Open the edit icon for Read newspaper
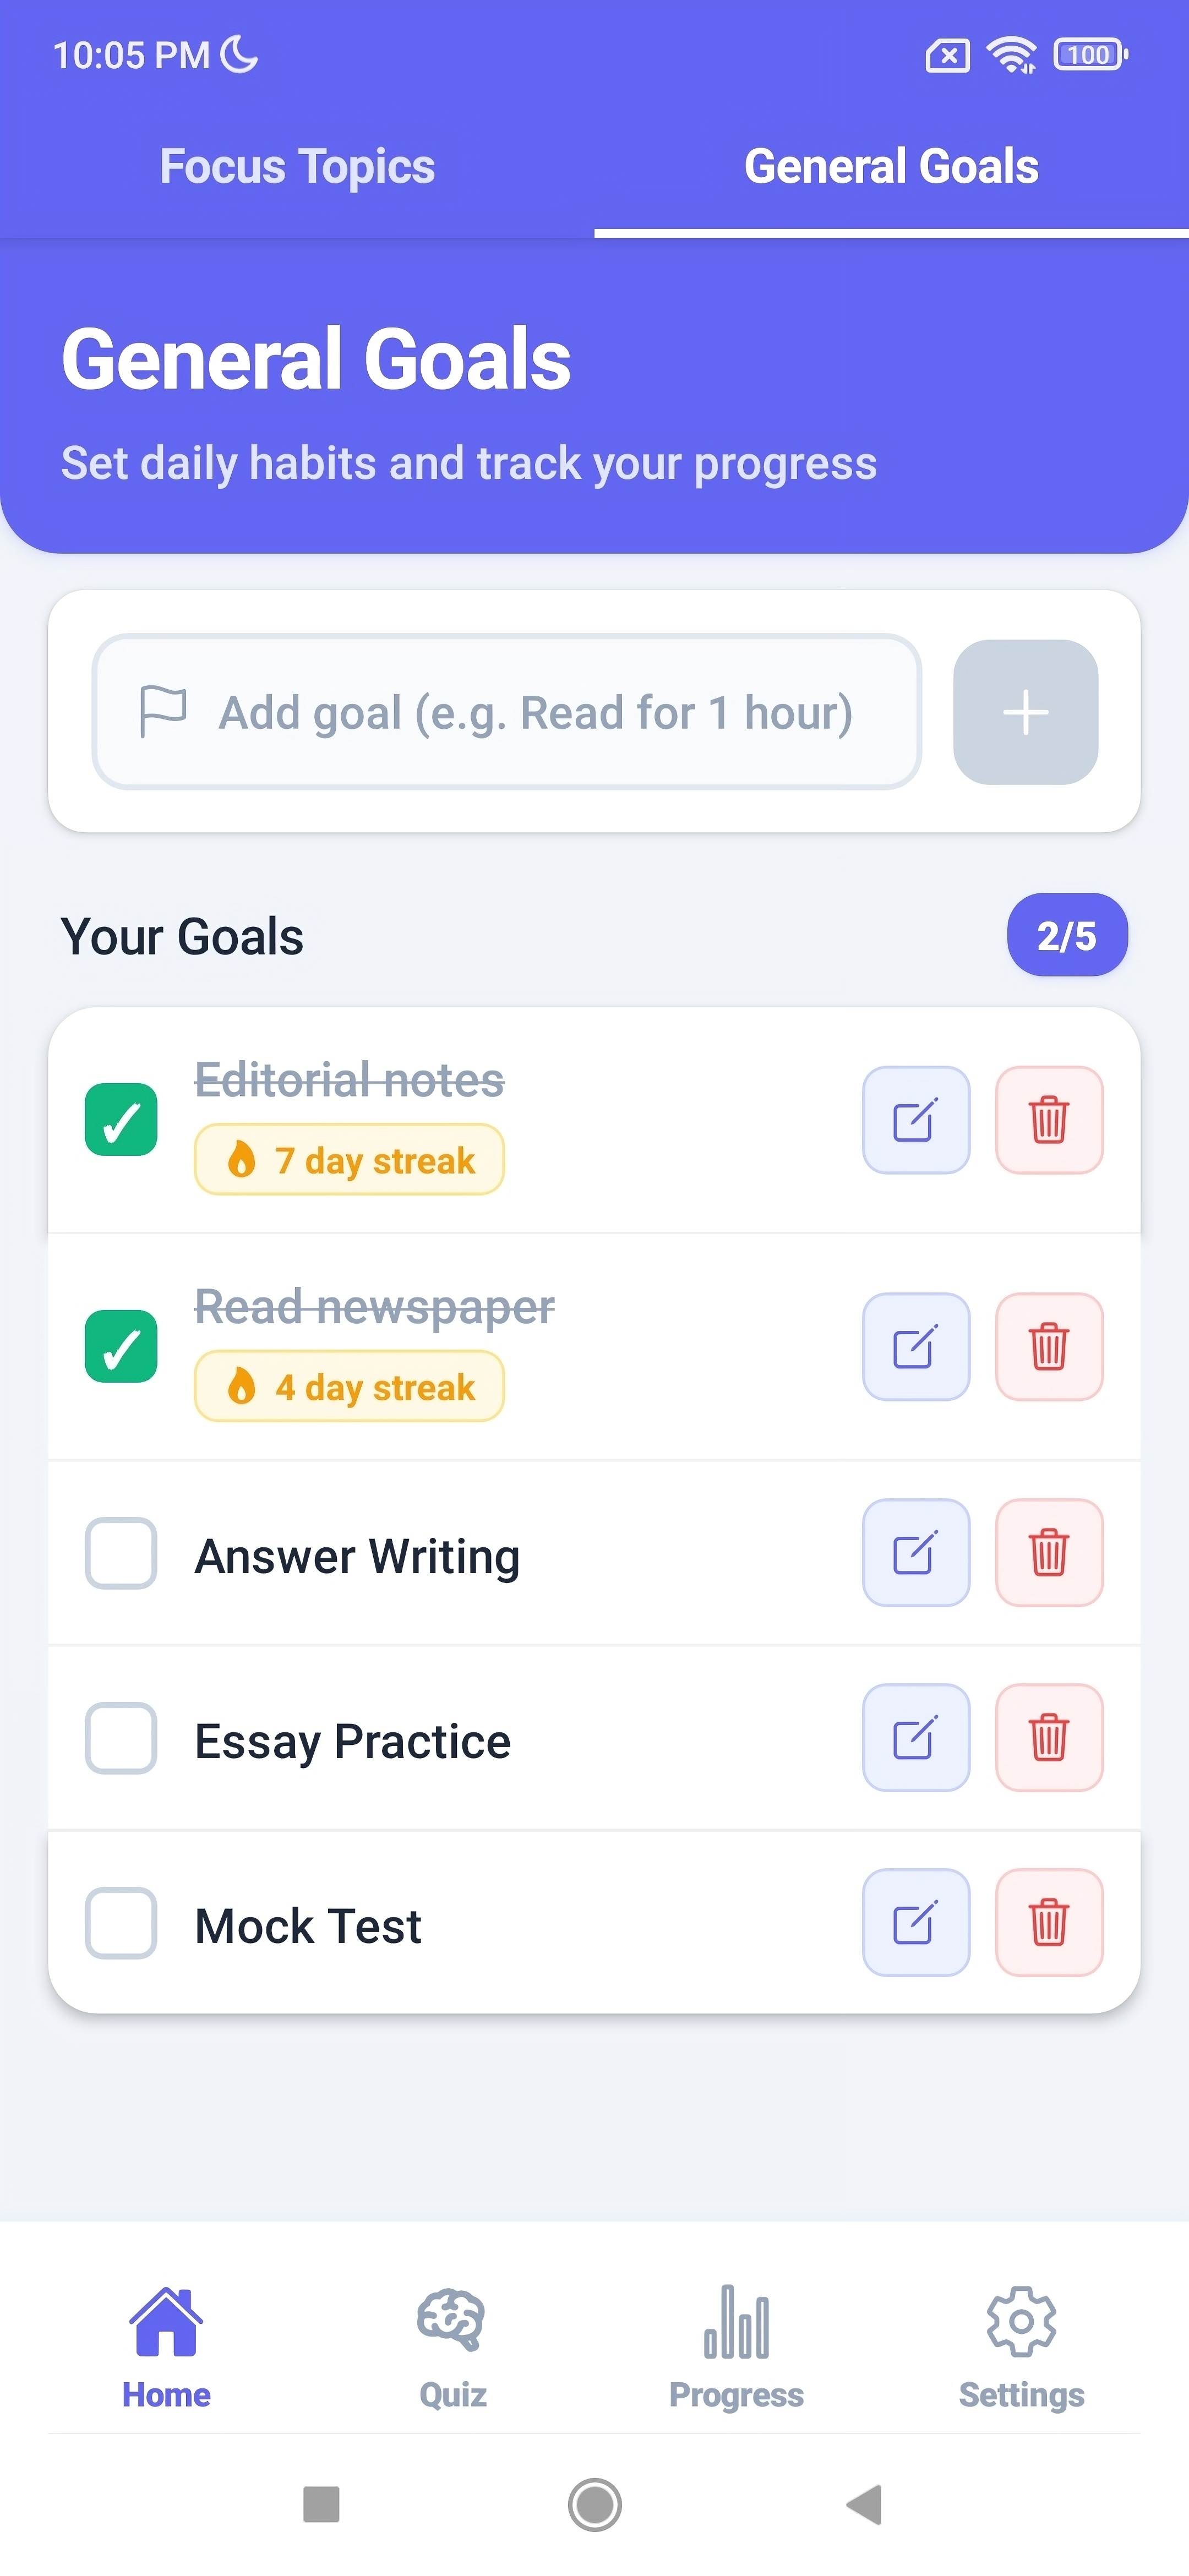The width and height of the screenshot is (1189, 2576). pos(915,1345)
